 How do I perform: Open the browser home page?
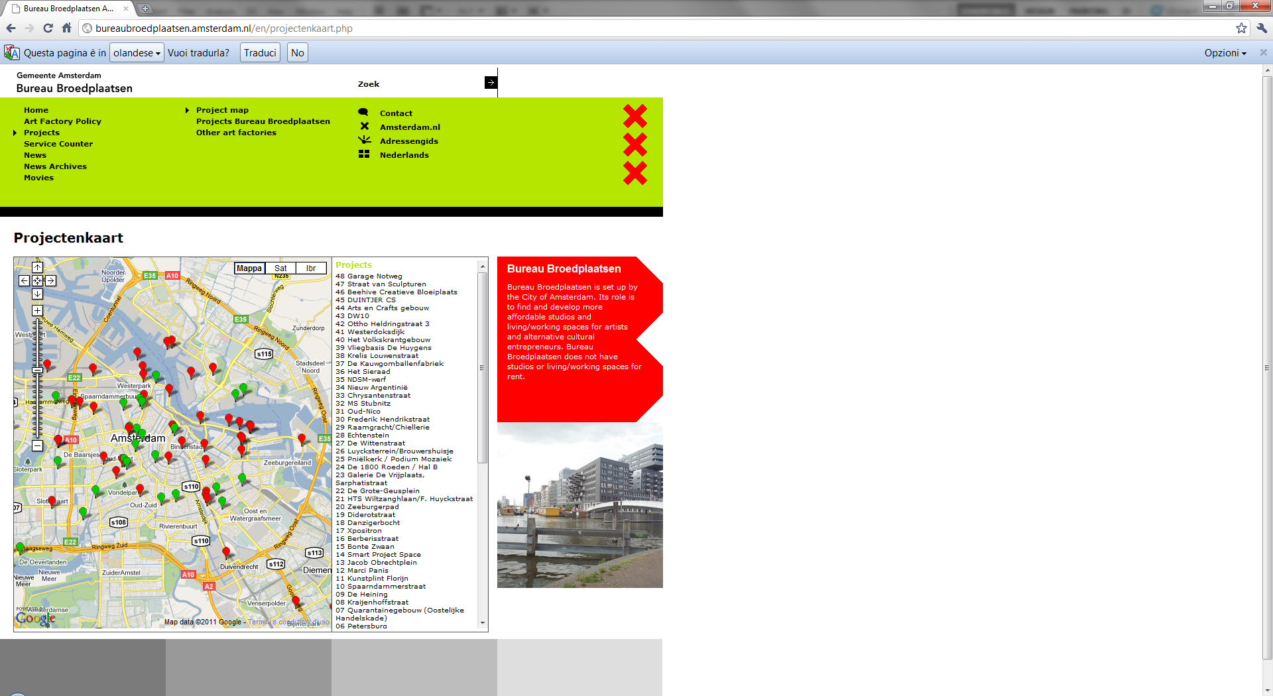coord(66,28)
